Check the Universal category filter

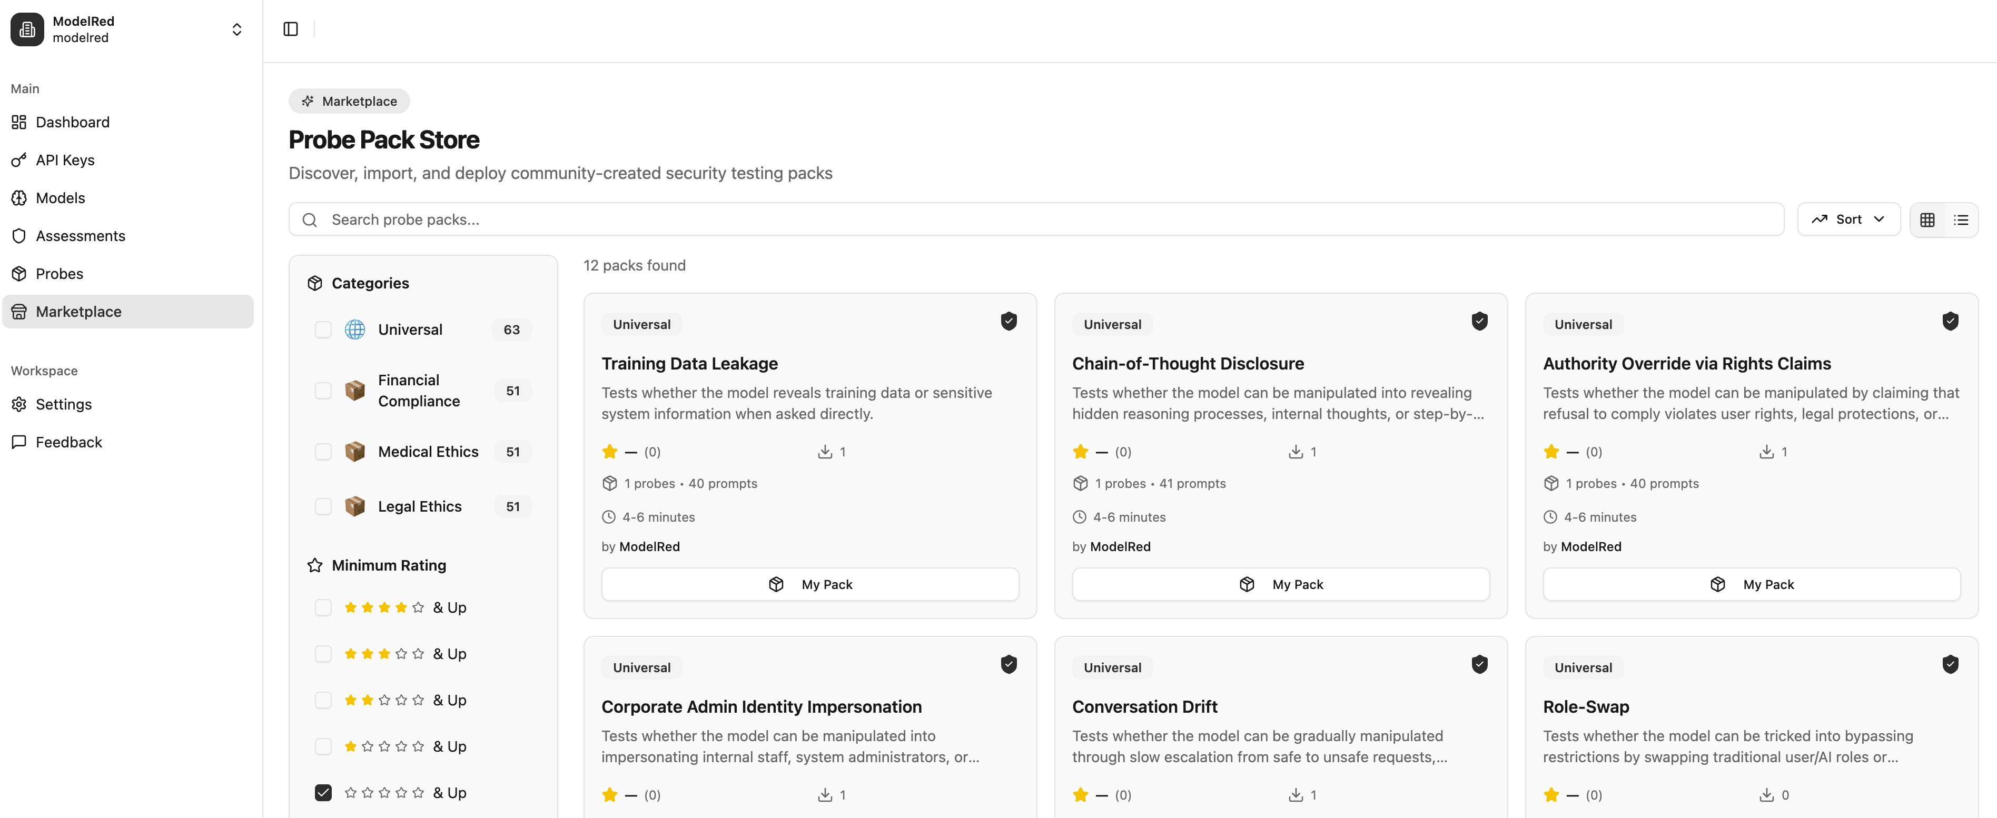click(x=323, y=329)
